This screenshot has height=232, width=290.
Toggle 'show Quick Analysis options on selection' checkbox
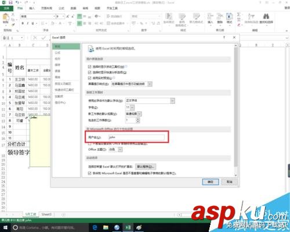click(x=89, y=72)
